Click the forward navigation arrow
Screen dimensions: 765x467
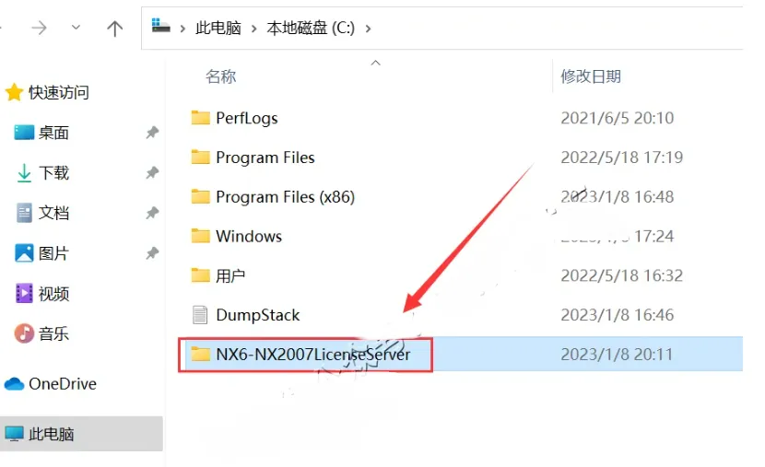point(39,28)
